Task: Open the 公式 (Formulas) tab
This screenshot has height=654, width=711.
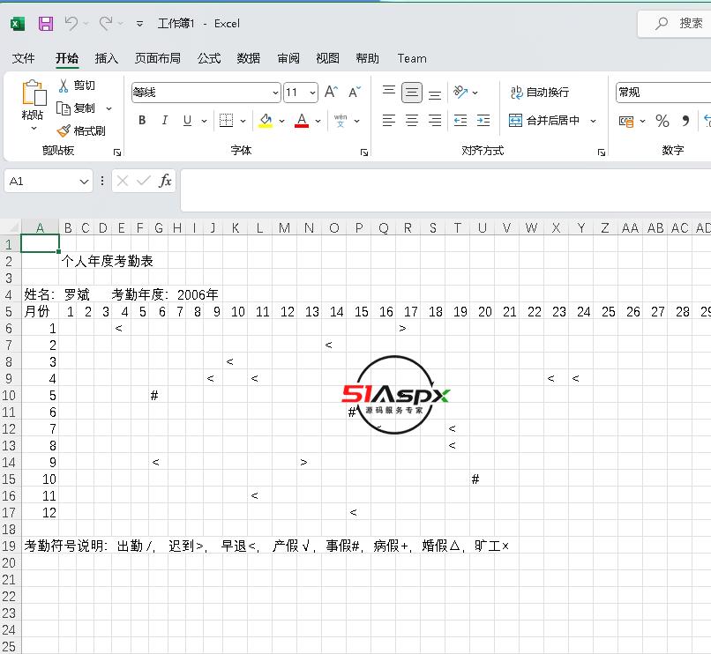Action: click(209, 58)
